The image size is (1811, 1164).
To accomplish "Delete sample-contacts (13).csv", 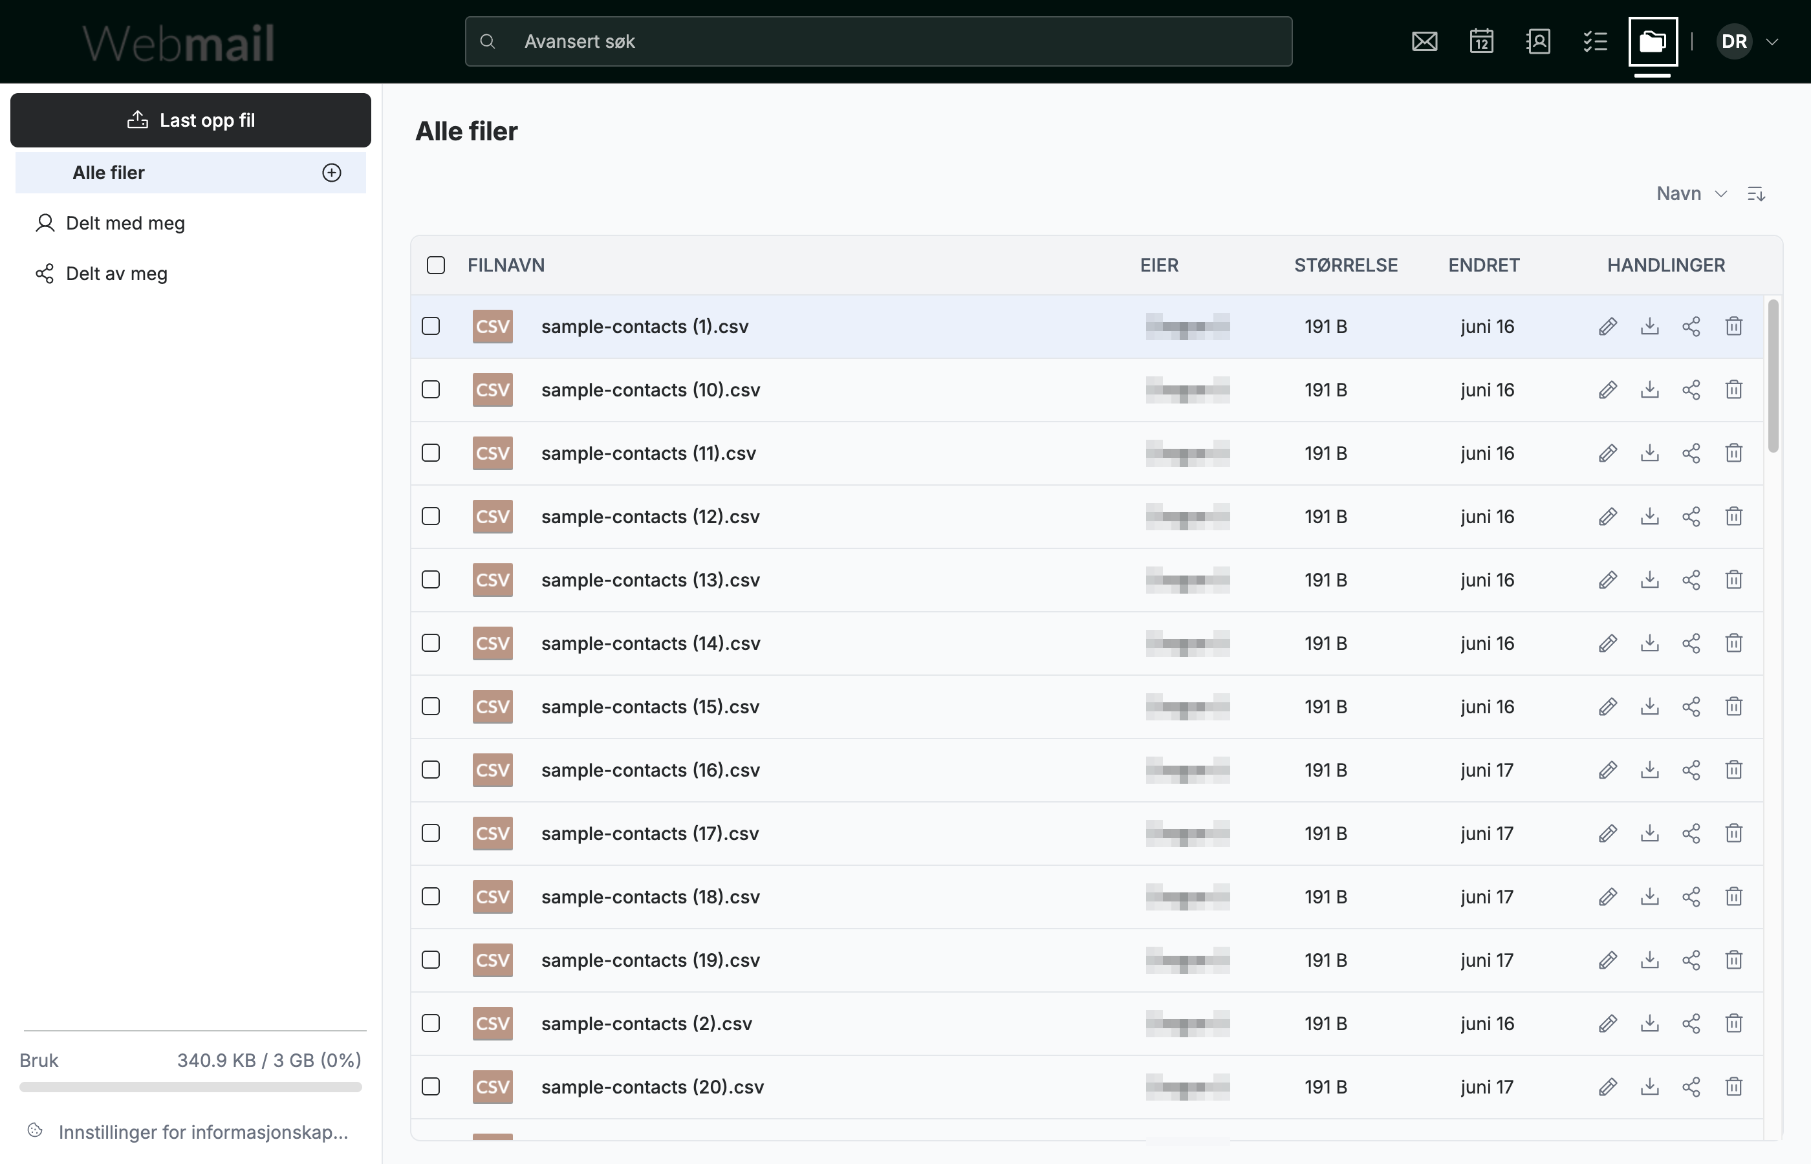I will coord(1734,581).
